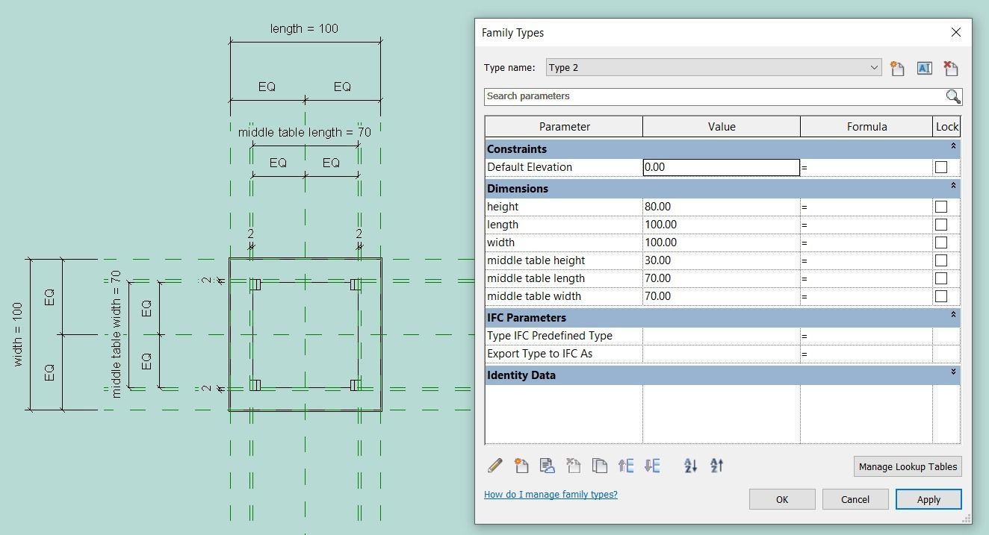Tick the Lock checkbox for height
This screenshot has width=989, height=535.
tap(941, 207)
